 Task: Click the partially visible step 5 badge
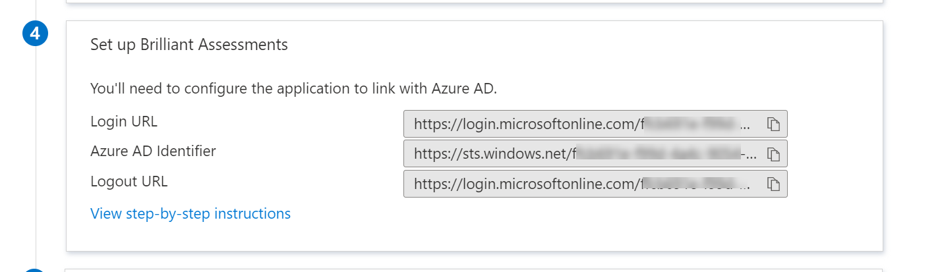click(x=35, y=269)
